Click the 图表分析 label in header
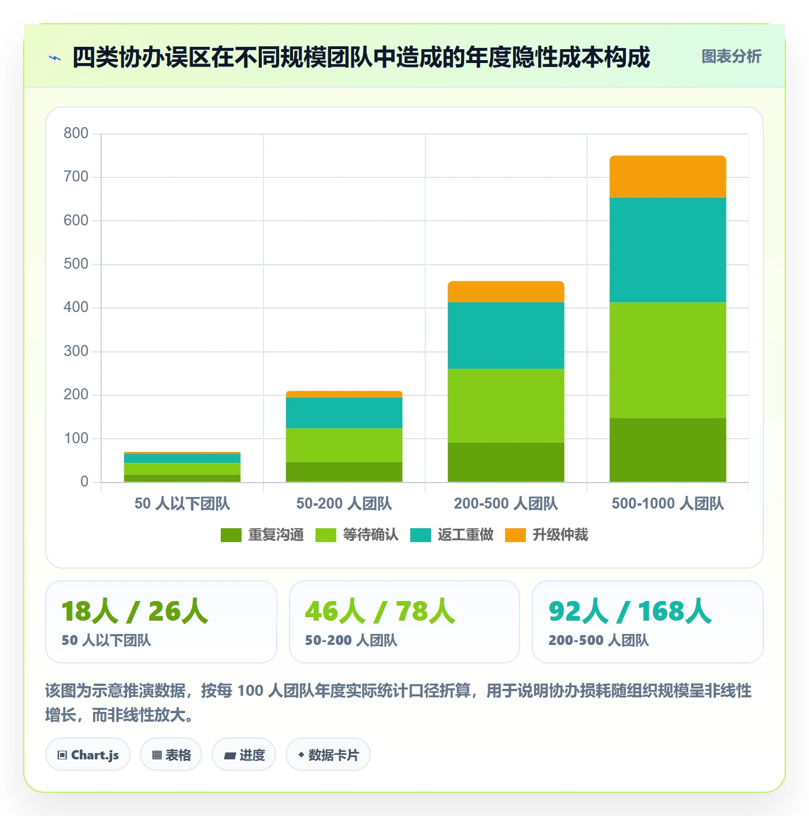Image resolution: width=809 pixels, height=816 pixels. tap(731, 56)
